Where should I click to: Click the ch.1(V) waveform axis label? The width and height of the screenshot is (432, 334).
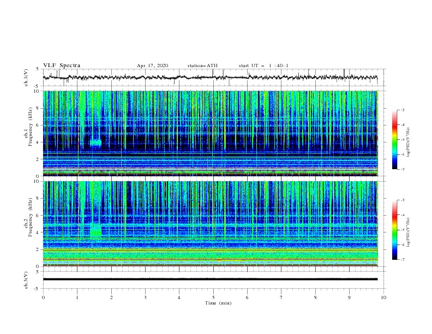click(26, 77)
